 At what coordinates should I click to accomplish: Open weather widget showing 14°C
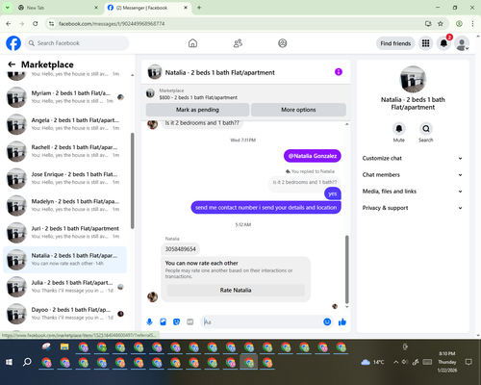[x=372, y=362]
